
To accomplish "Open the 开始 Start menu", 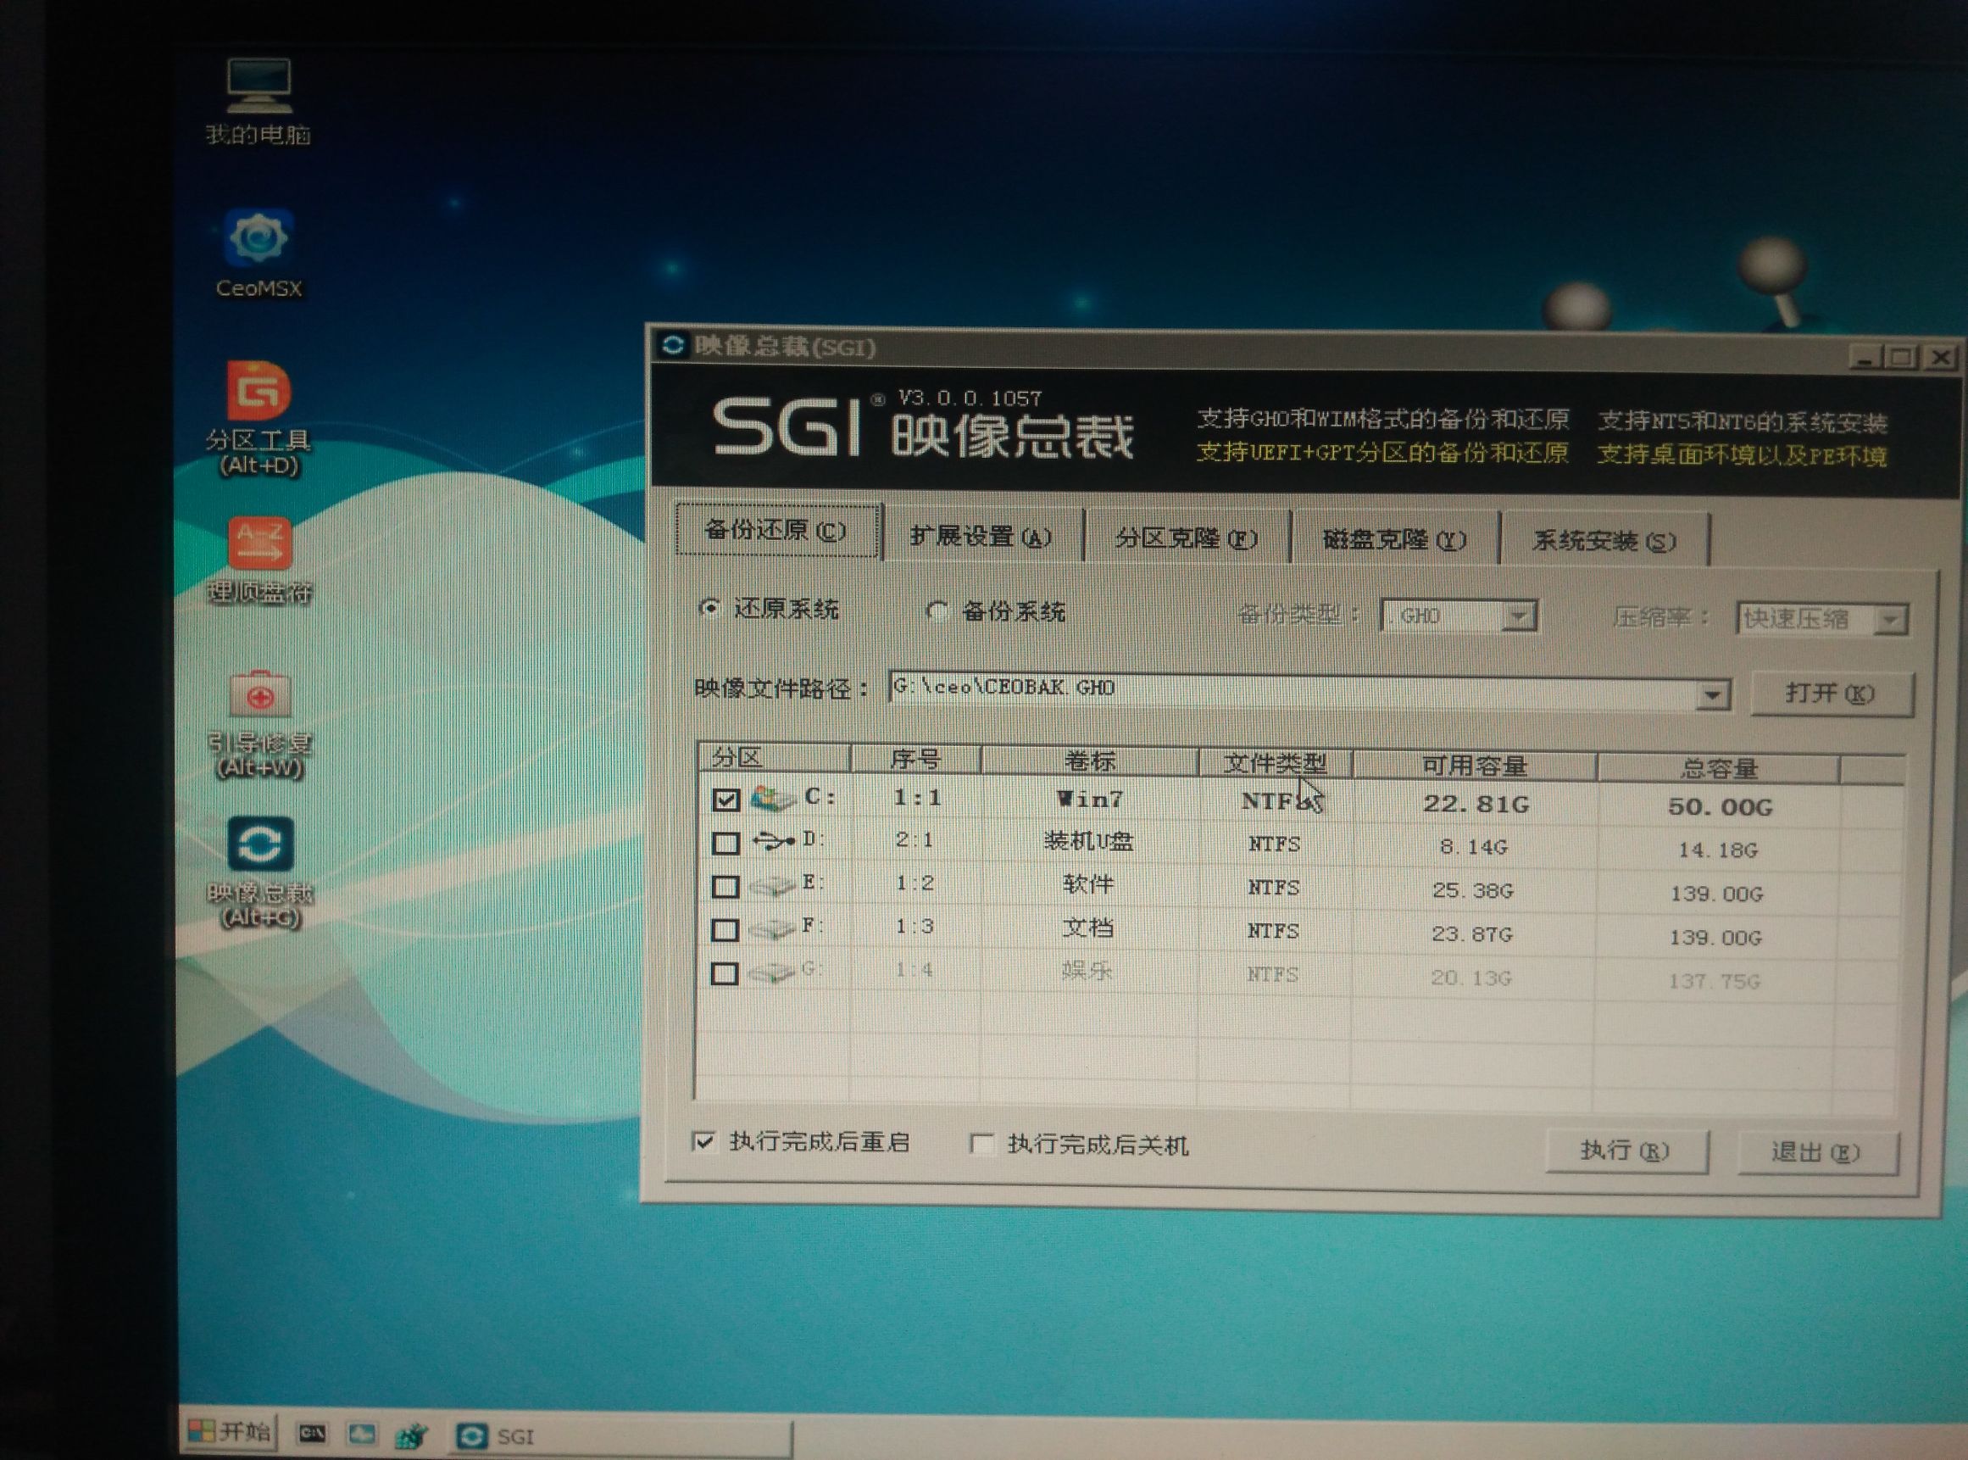I will [x=228, y=1430].
